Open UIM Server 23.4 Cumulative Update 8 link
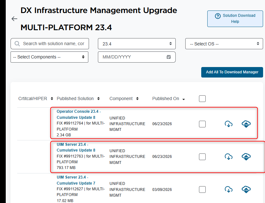 coord(76,147)
